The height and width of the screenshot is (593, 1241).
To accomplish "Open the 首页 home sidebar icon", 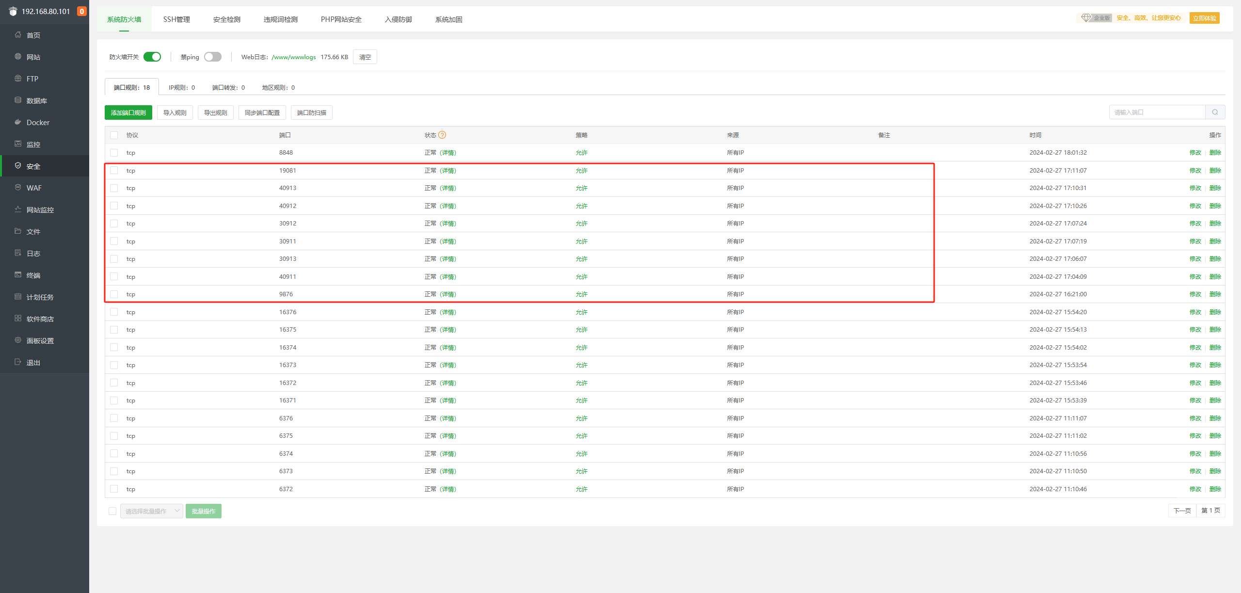I will [18, 35].
